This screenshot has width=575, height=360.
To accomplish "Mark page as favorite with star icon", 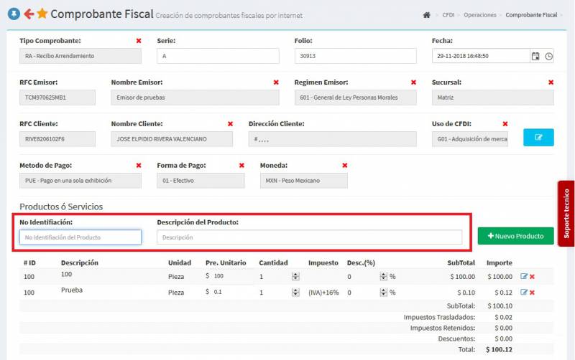I will [x=42, y=14].
